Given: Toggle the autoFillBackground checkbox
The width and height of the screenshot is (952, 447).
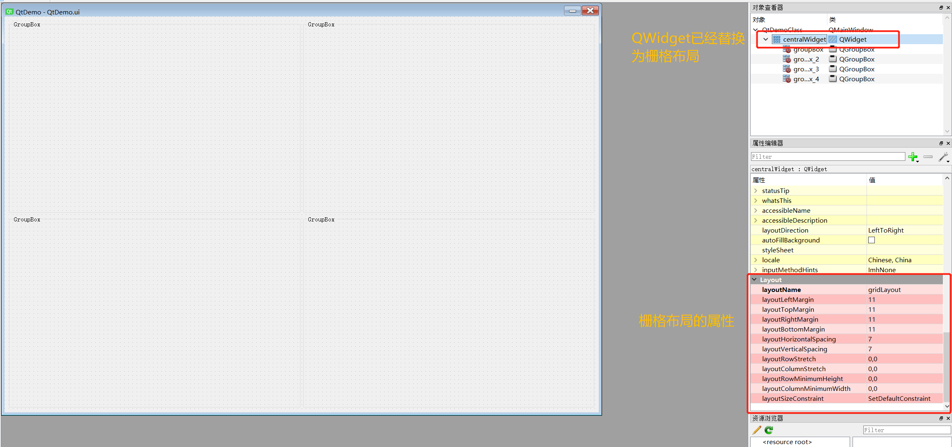Looking at the screenshot, I should (872, 240).
